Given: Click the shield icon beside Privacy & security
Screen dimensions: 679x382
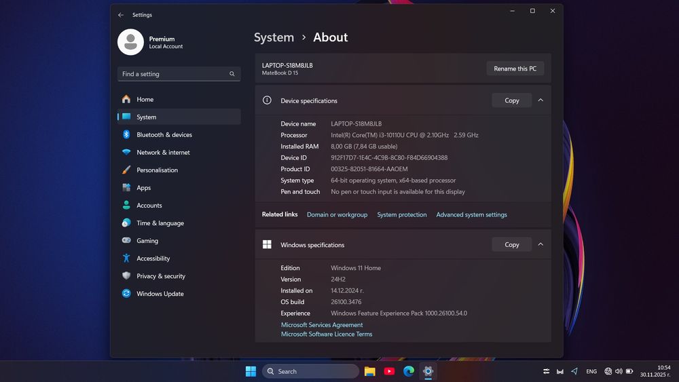Looking at the screenshot, I should (126, 275).
